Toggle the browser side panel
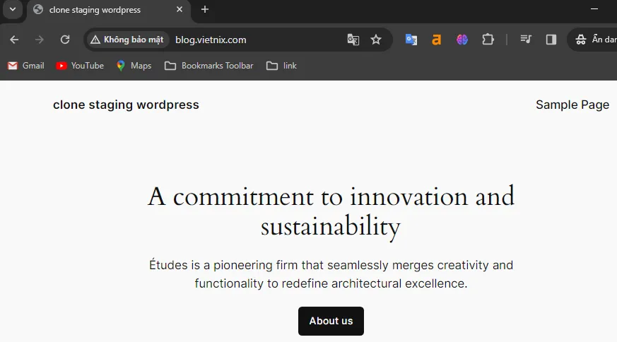The image size is (617, 342). pos(551,40)
